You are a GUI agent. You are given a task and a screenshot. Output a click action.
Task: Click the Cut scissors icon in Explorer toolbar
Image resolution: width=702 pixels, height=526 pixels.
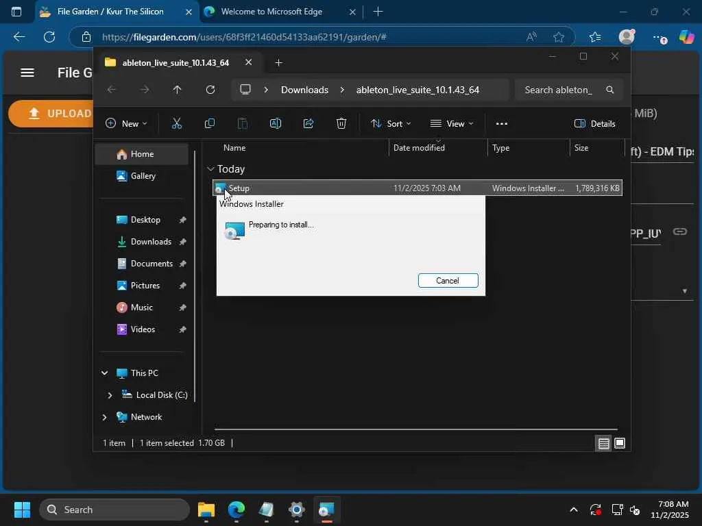click(x=176, y=123)
